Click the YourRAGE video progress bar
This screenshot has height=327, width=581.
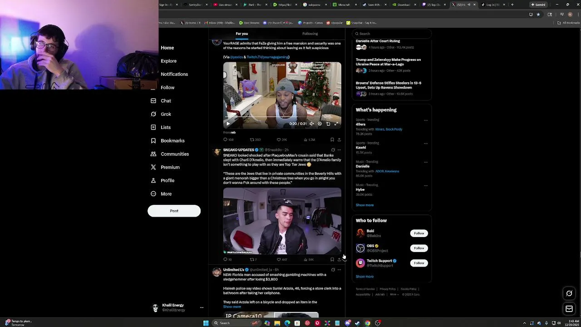(x=282, y=118)
